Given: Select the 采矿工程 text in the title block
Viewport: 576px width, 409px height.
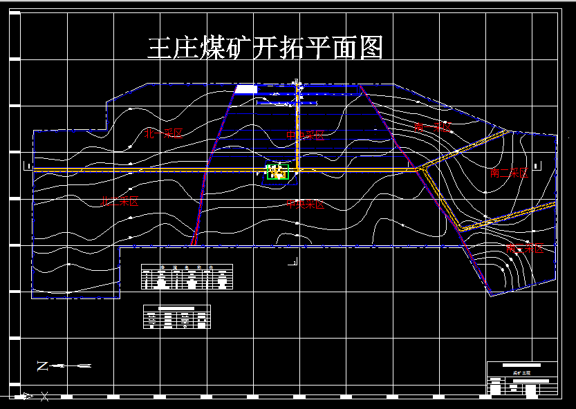Looking at the screenshot, I should 523,373.
